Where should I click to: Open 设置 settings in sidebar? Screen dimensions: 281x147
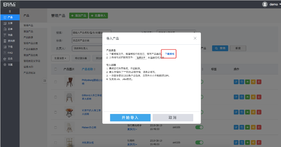(x=10, y=64)
